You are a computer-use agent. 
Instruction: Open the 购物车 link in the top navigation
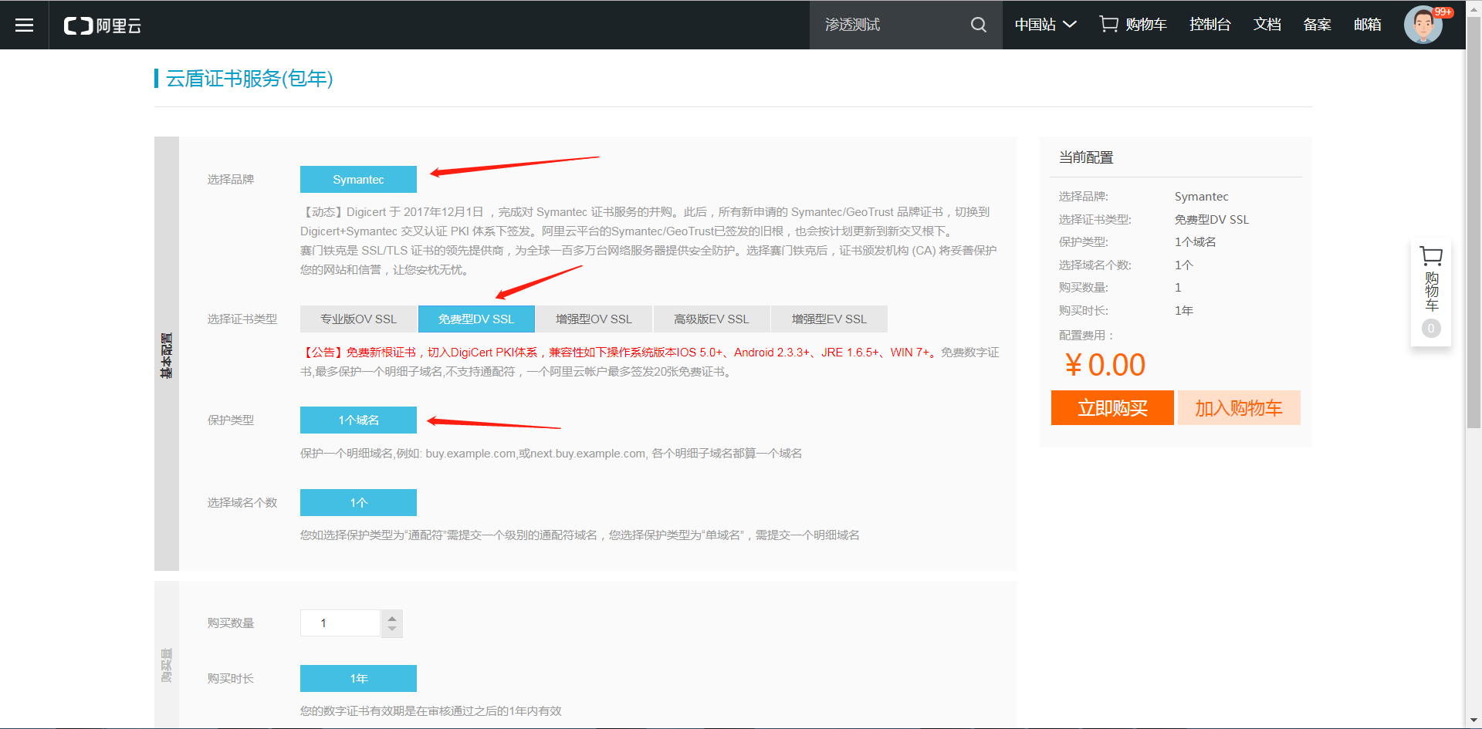pyautogui.click(x=1133, y=25)
